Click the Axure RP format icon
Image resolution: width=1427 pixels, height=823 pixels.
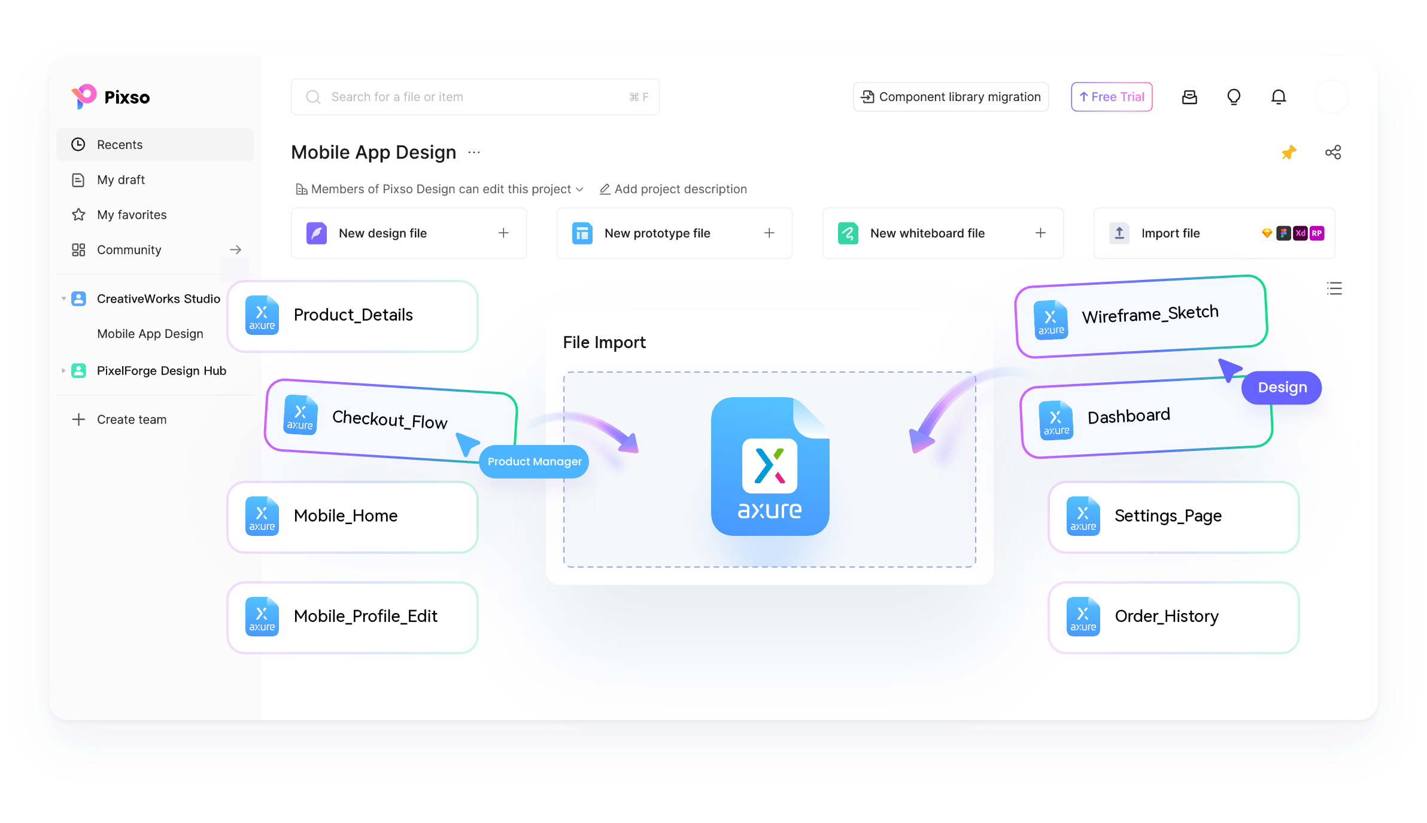(x=1317, y=233)
